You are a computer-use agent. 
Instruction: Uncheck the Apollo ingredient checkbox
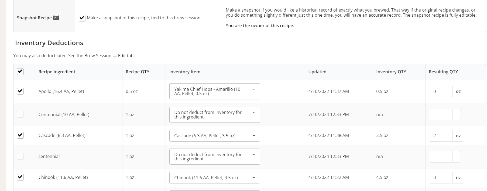pyautogui.click(x=20, y=91)
